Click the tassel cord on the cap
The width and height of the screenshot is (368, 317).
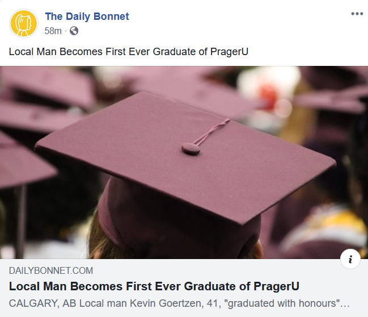point(212,132)
